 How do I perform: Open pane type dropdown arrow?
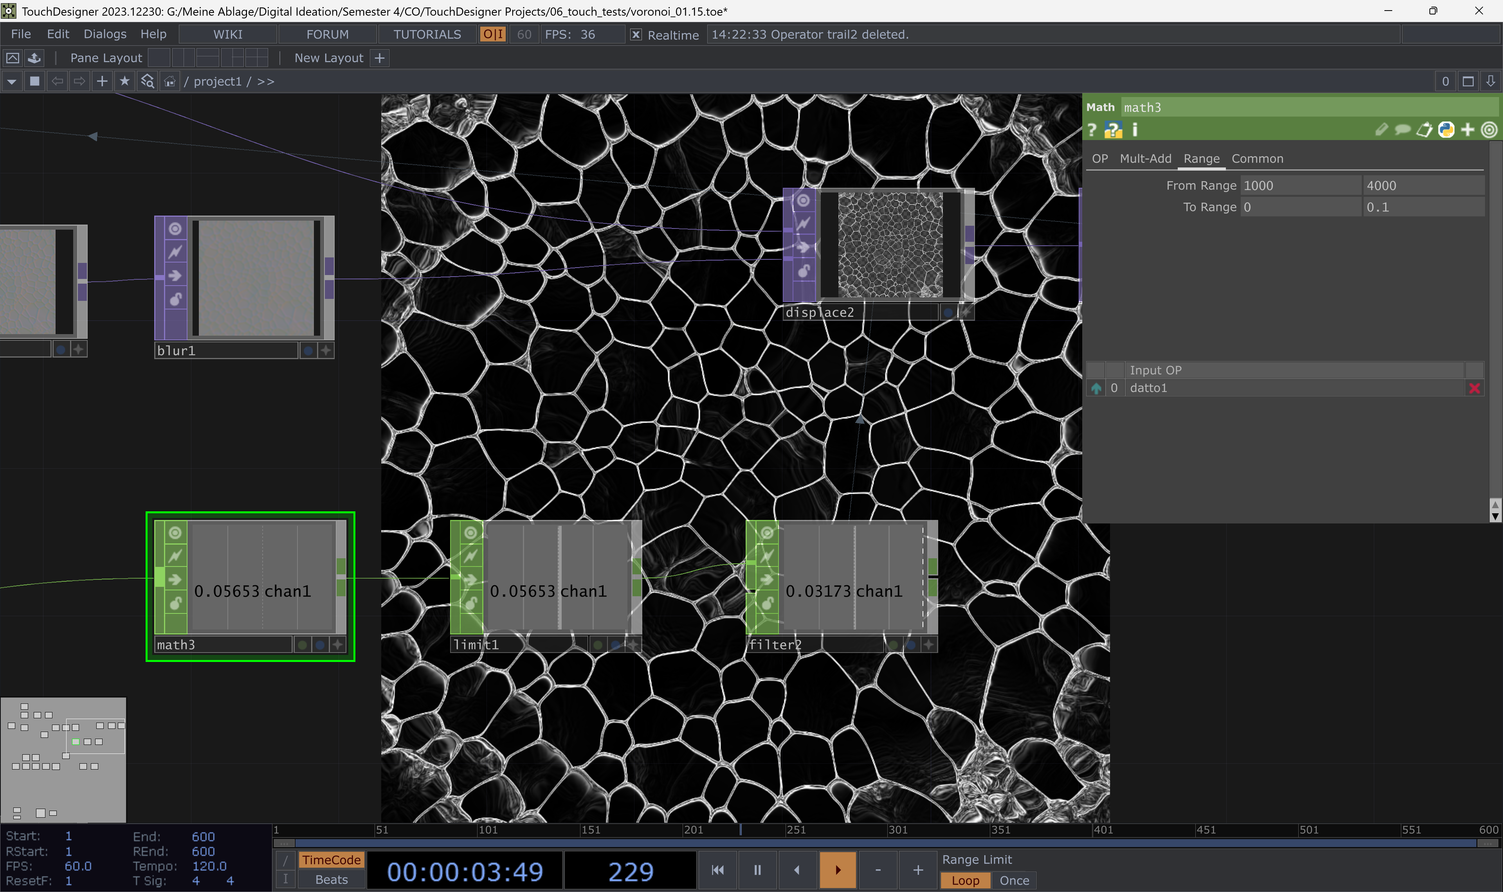coord(12,81)
